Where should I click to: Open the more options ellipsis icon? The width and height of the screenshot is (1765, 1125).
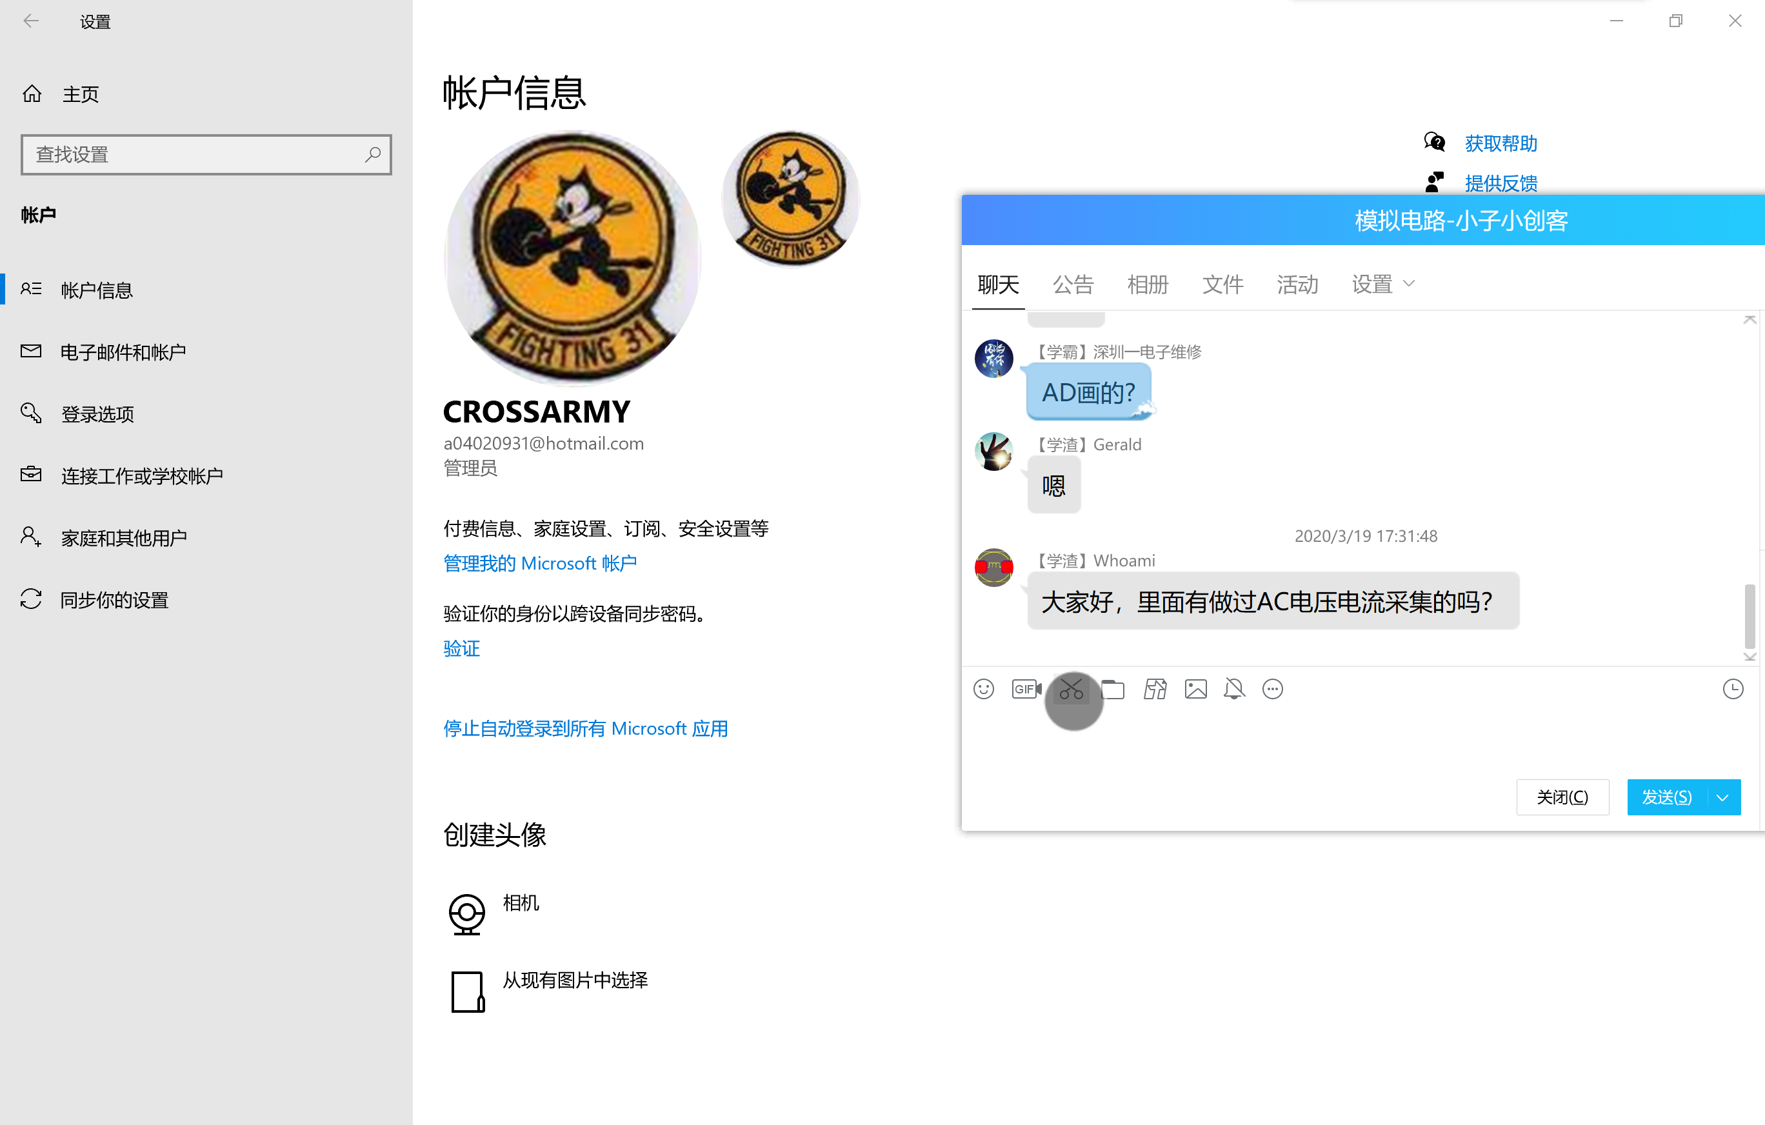pos(1272,689)
